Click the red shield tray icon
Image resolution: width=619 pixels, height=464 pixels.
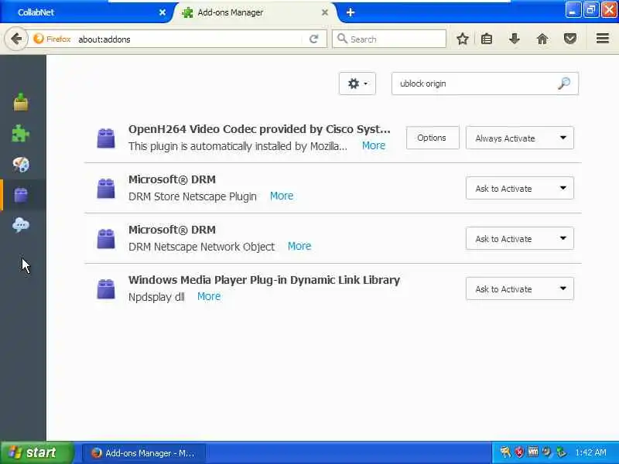519,452
